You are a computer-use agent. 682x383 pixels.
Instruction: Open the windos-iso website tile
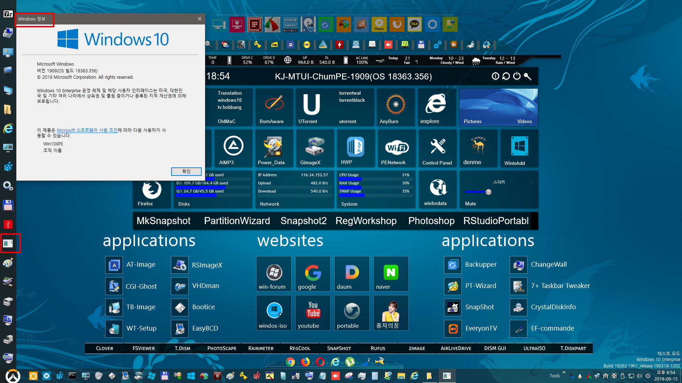274,313
